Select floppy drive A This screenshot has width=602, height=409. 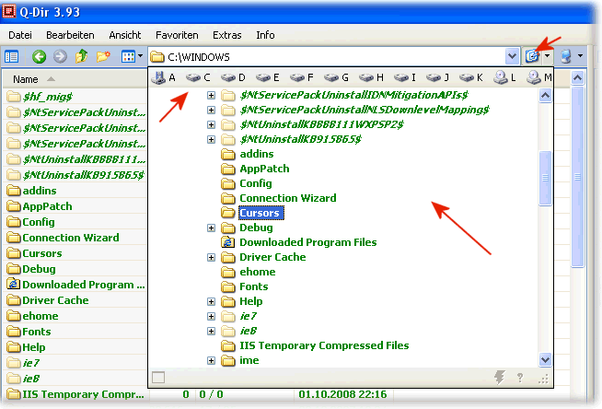coord(164,78)
